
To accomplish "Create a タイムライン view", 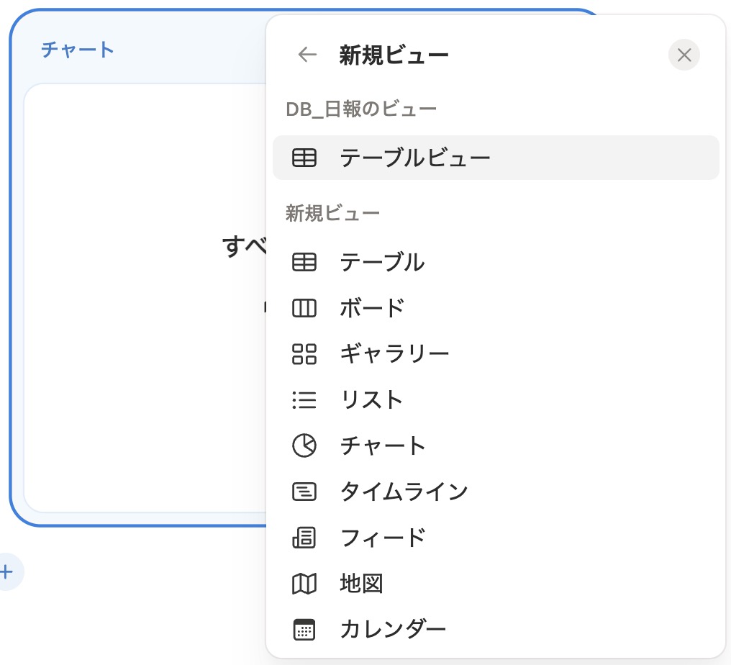I will coord(404,492).
